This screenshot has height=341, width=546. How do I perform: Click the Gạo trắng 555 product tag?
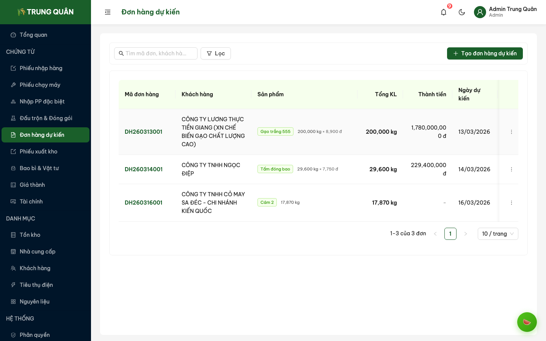click(x=275, y=131)
